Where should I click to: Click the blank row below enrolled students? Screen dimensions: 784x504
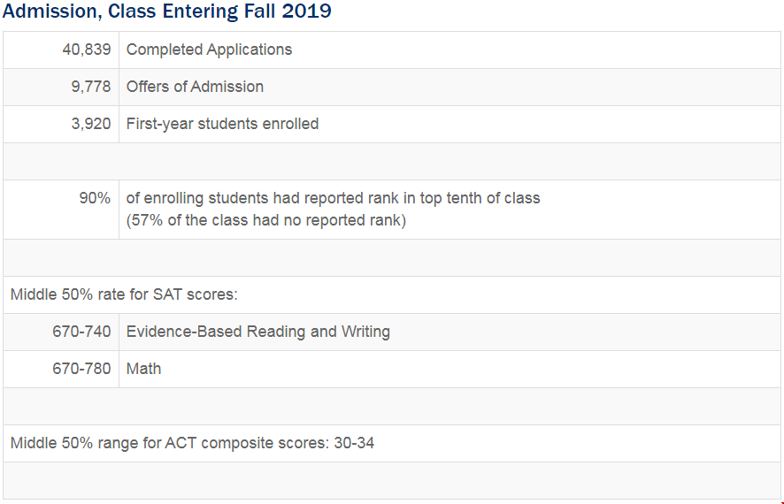tap(392, 161)
